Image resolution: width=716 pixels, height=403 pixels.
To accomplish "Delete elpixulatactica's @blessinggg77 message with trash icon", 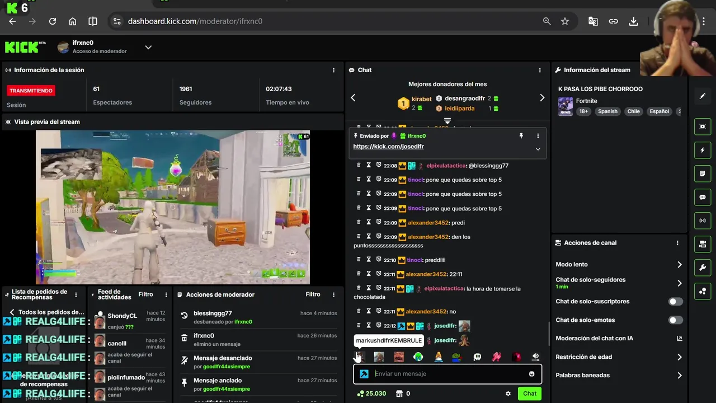I will coord(359,166).
